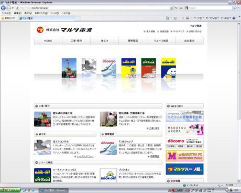Click the Help question mark icon
This screenshot has width=241, height=193.
point(234,18)
